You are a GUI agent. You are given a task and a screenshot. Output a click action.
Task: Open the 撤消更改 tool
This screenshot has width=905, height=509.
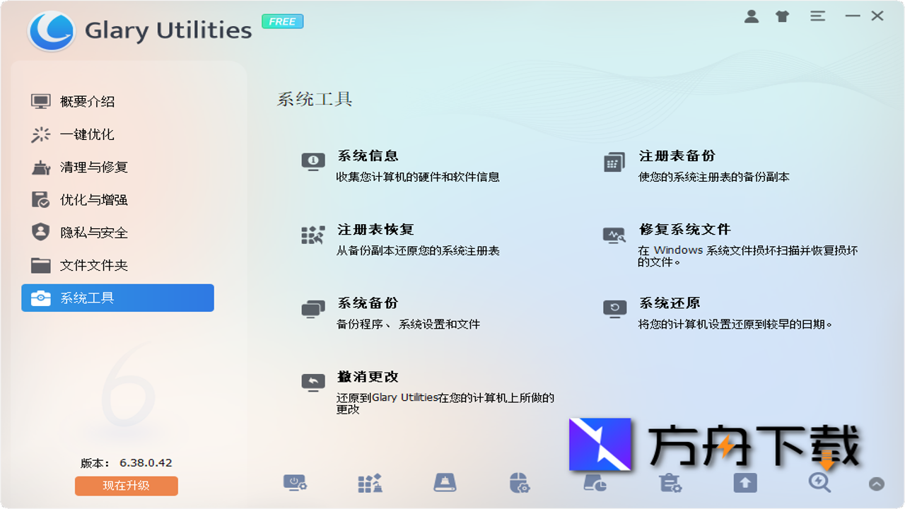pyautogui.click(x=428, y=392)
